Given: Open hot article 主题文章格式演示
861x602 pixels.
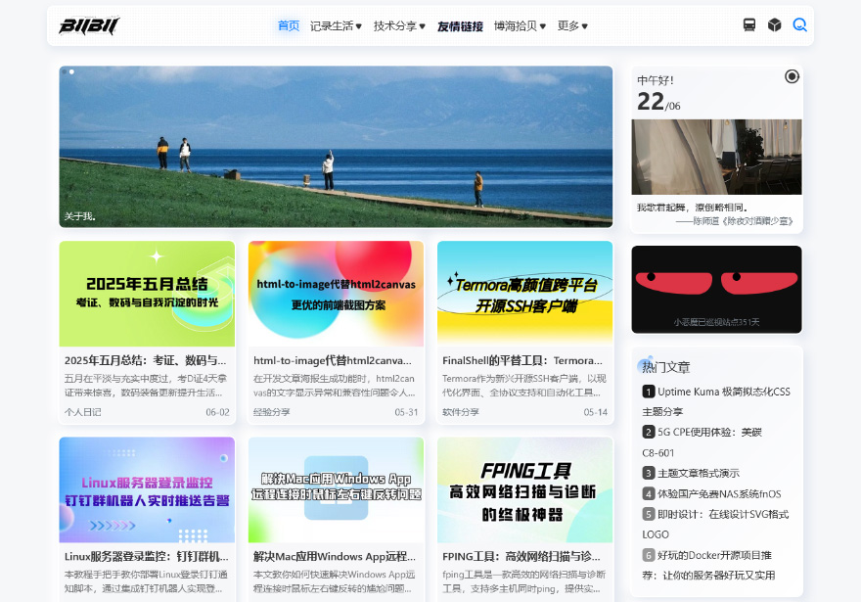Looking at the screenshot, I should click(698, 473).
